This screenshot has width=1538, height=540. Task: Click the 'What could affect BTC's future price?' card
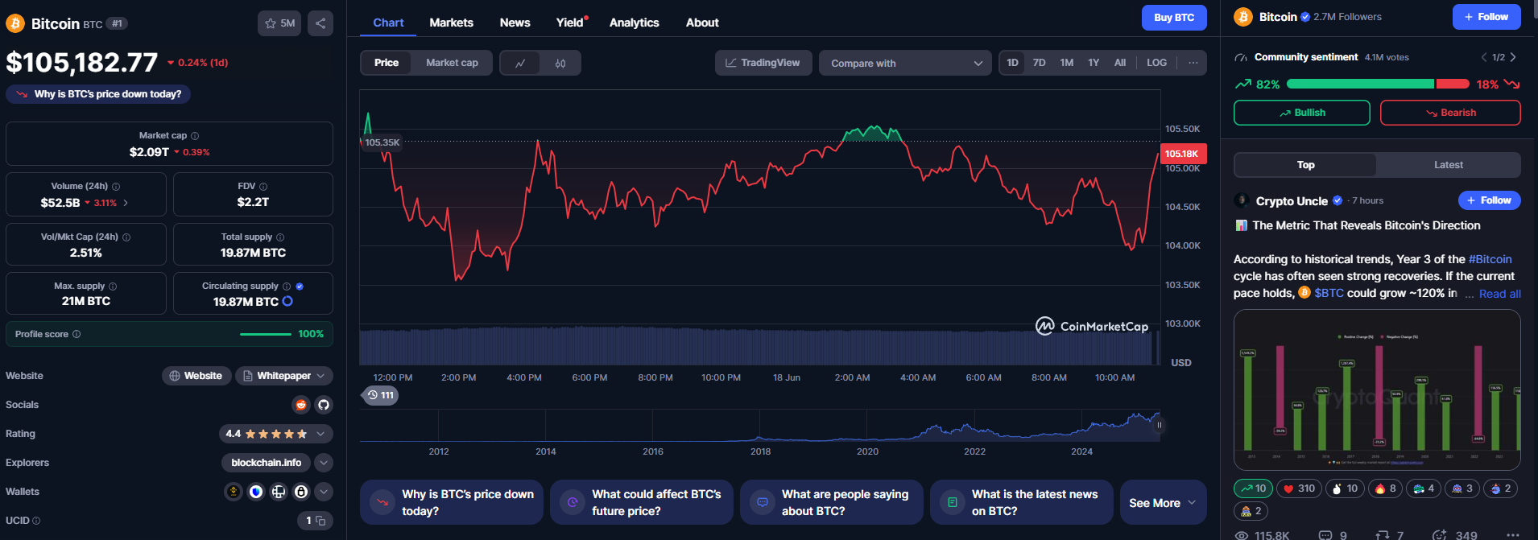(x=642, y=502)
